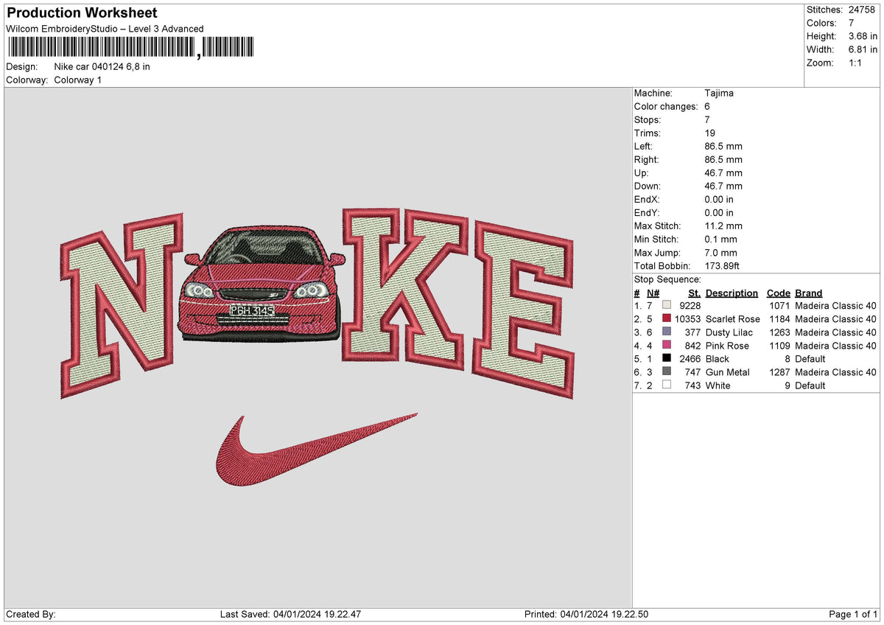Click "Wilcom EmbroideryStudio – Level 3 Advanced" text
The height and width of the screenshot is (625, 884).
tap(105, 29)
